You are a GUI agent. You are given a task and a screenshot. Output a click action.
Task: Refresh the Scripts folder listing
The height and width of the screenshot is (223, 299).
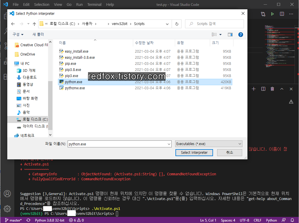point(177,24)
